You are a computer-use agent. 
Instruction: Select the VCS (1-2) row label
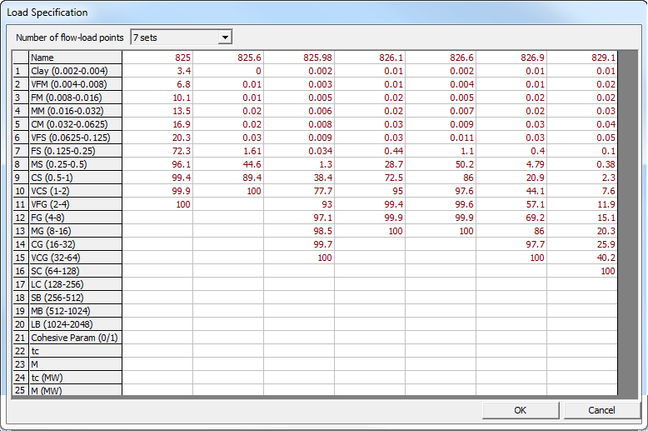[x=75, y=191]
